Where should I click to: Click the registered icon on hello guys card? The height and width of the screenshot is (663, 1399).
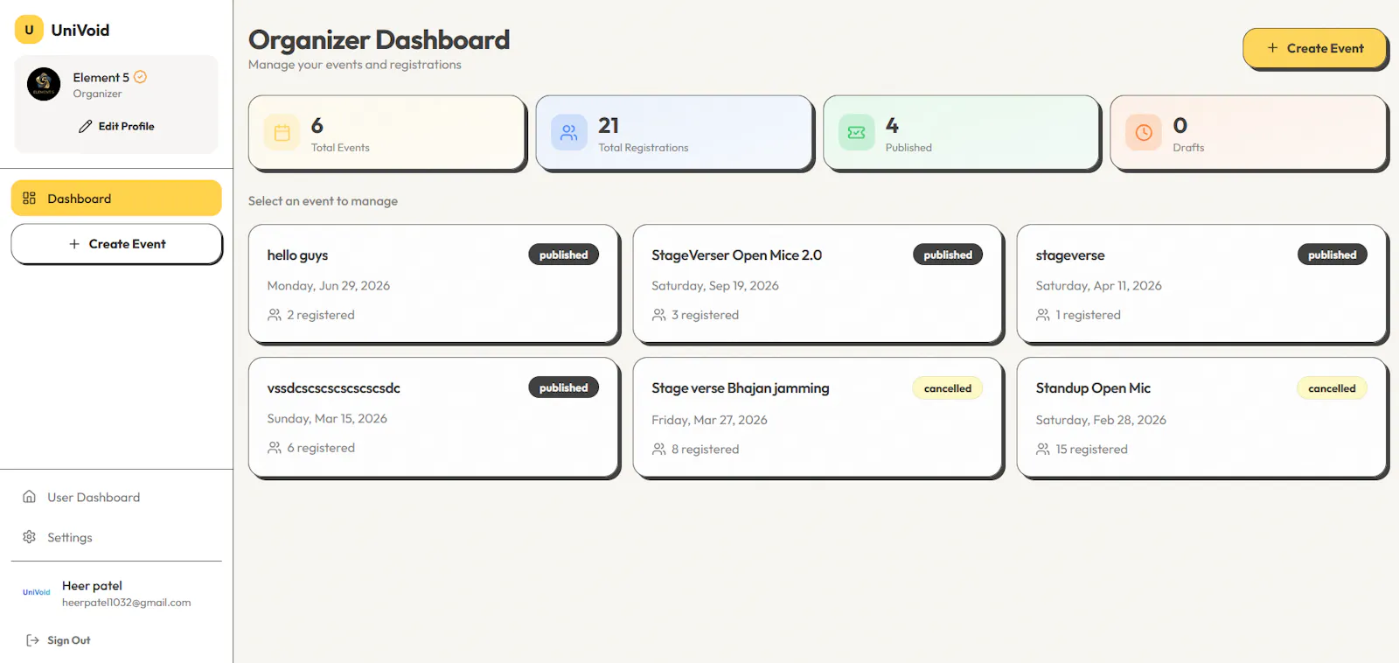pyautogui.click(x=275, y=315)
